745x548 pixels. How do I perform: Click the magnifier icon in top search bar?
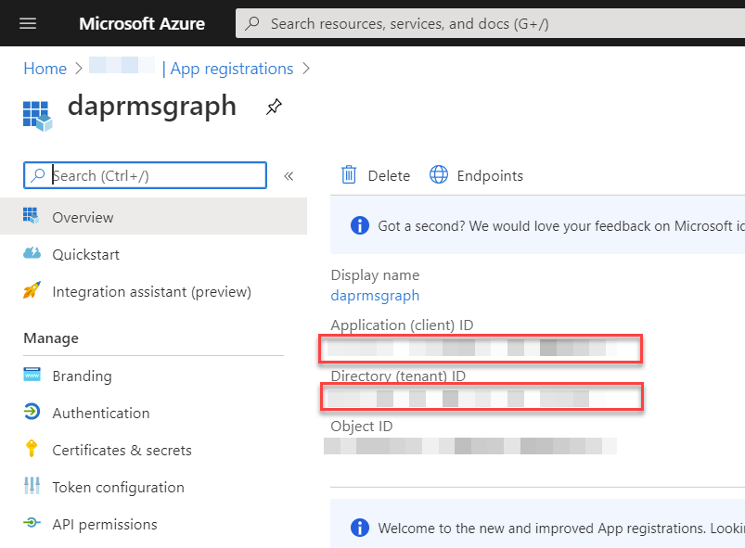[x=252, y=23]
